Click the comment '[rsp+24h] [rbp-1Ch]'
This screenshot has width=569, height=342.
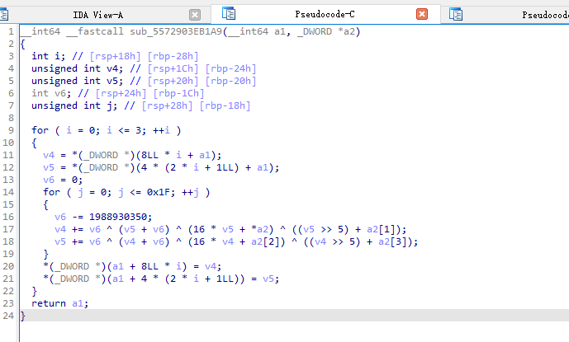pyautogui.click(x=149, y=93)
